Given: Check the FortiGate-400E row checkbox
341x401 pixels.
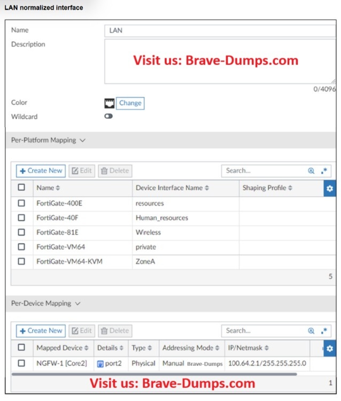Looking at the screenshot, I should tap(21, 204).
